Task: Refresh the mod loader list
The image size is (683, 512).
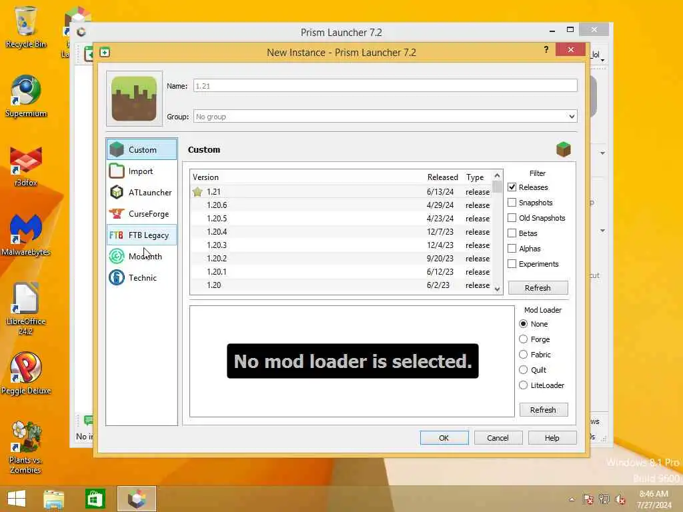Action: [x=543, y=410]
